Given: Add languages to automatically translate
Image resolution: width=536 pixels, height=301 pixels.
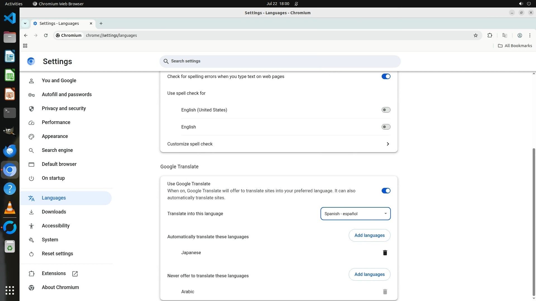Looking at the screenshot, I should click(369, 236).
